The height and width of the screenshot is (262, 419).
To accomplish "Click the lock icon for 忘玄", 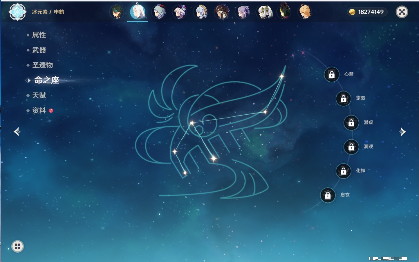I will tap(328, 195).
